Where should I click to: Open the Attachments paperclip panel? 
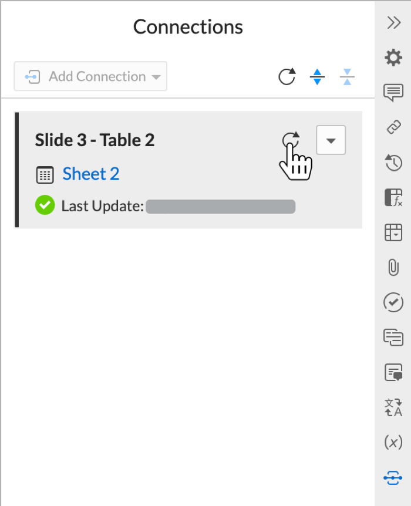393,268
